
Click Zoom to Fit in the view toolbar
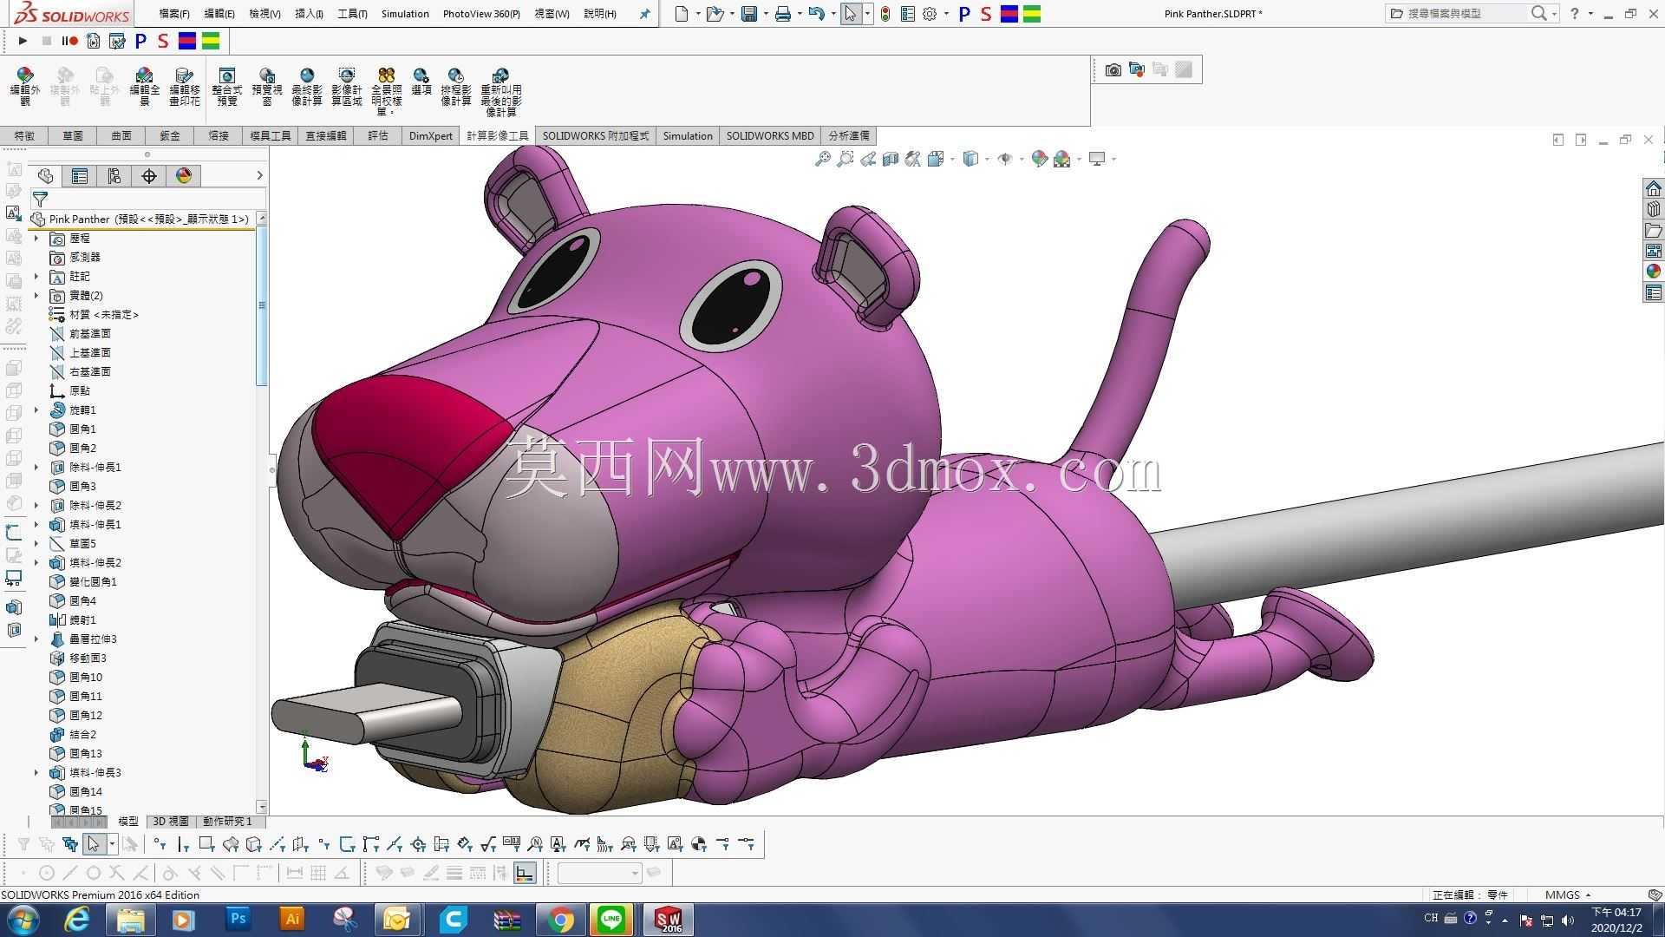pos(823,159)
